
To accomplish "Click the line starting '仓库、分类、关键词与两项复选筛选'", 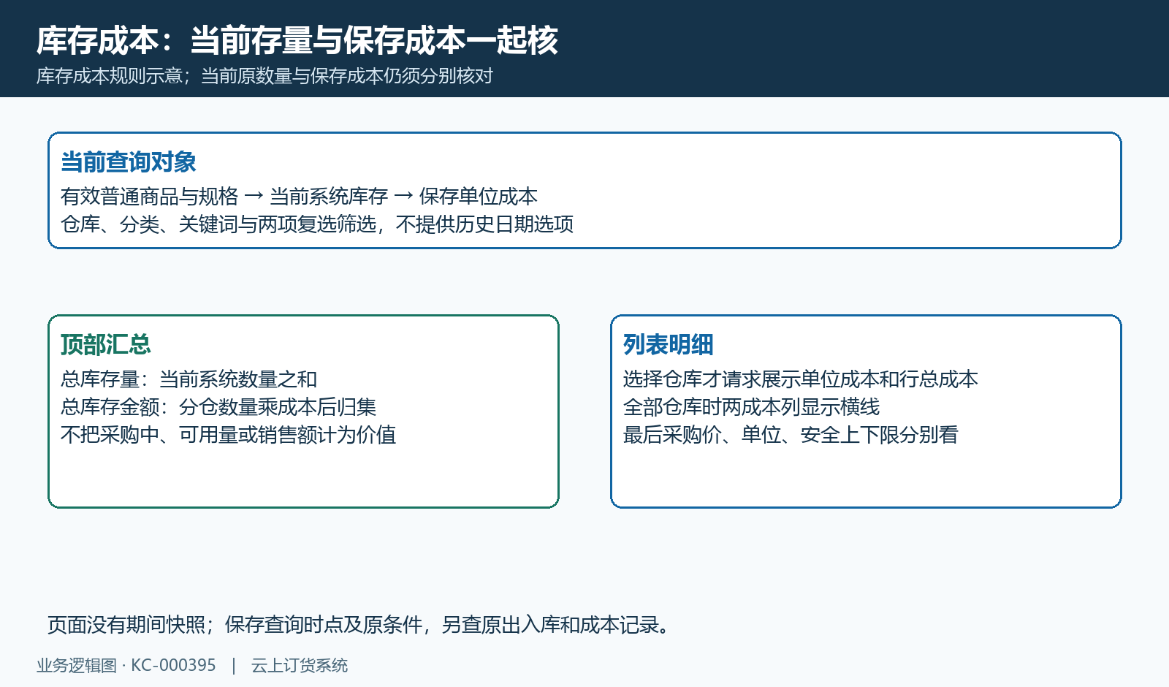I will point(317,224).
